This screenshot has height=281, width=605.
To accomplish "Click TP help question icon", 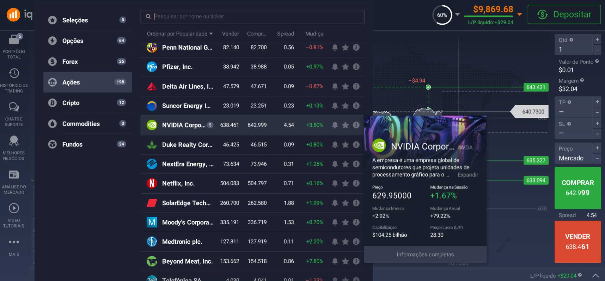I will coord(569,102).
